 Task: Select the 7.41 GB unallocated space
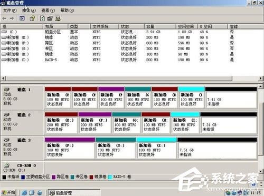[231, 97]
